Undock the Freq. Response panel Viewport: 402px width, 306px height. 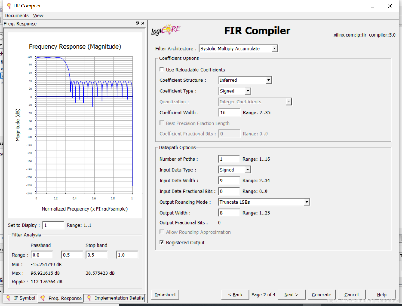click(x=137, y=23)
